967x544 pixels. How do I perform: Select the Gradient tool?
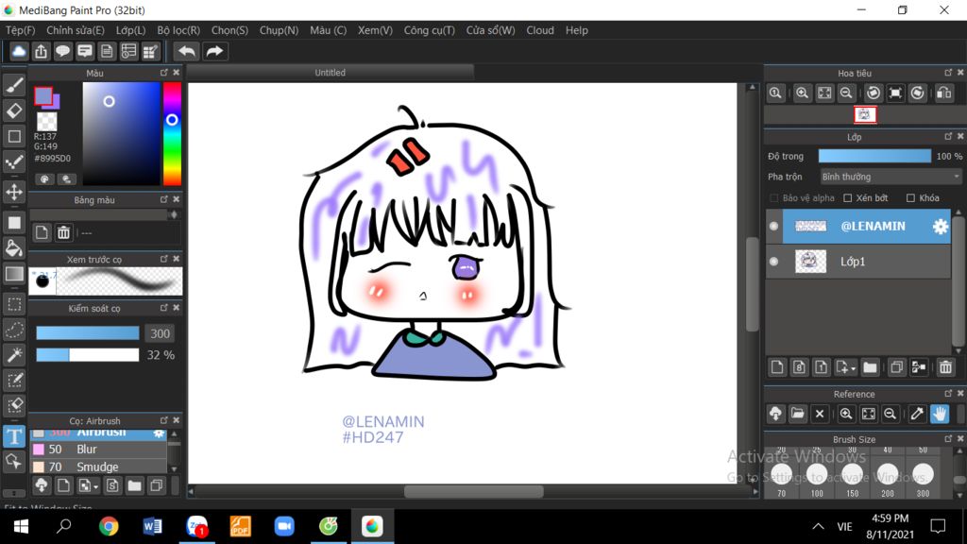coord(14,274)
